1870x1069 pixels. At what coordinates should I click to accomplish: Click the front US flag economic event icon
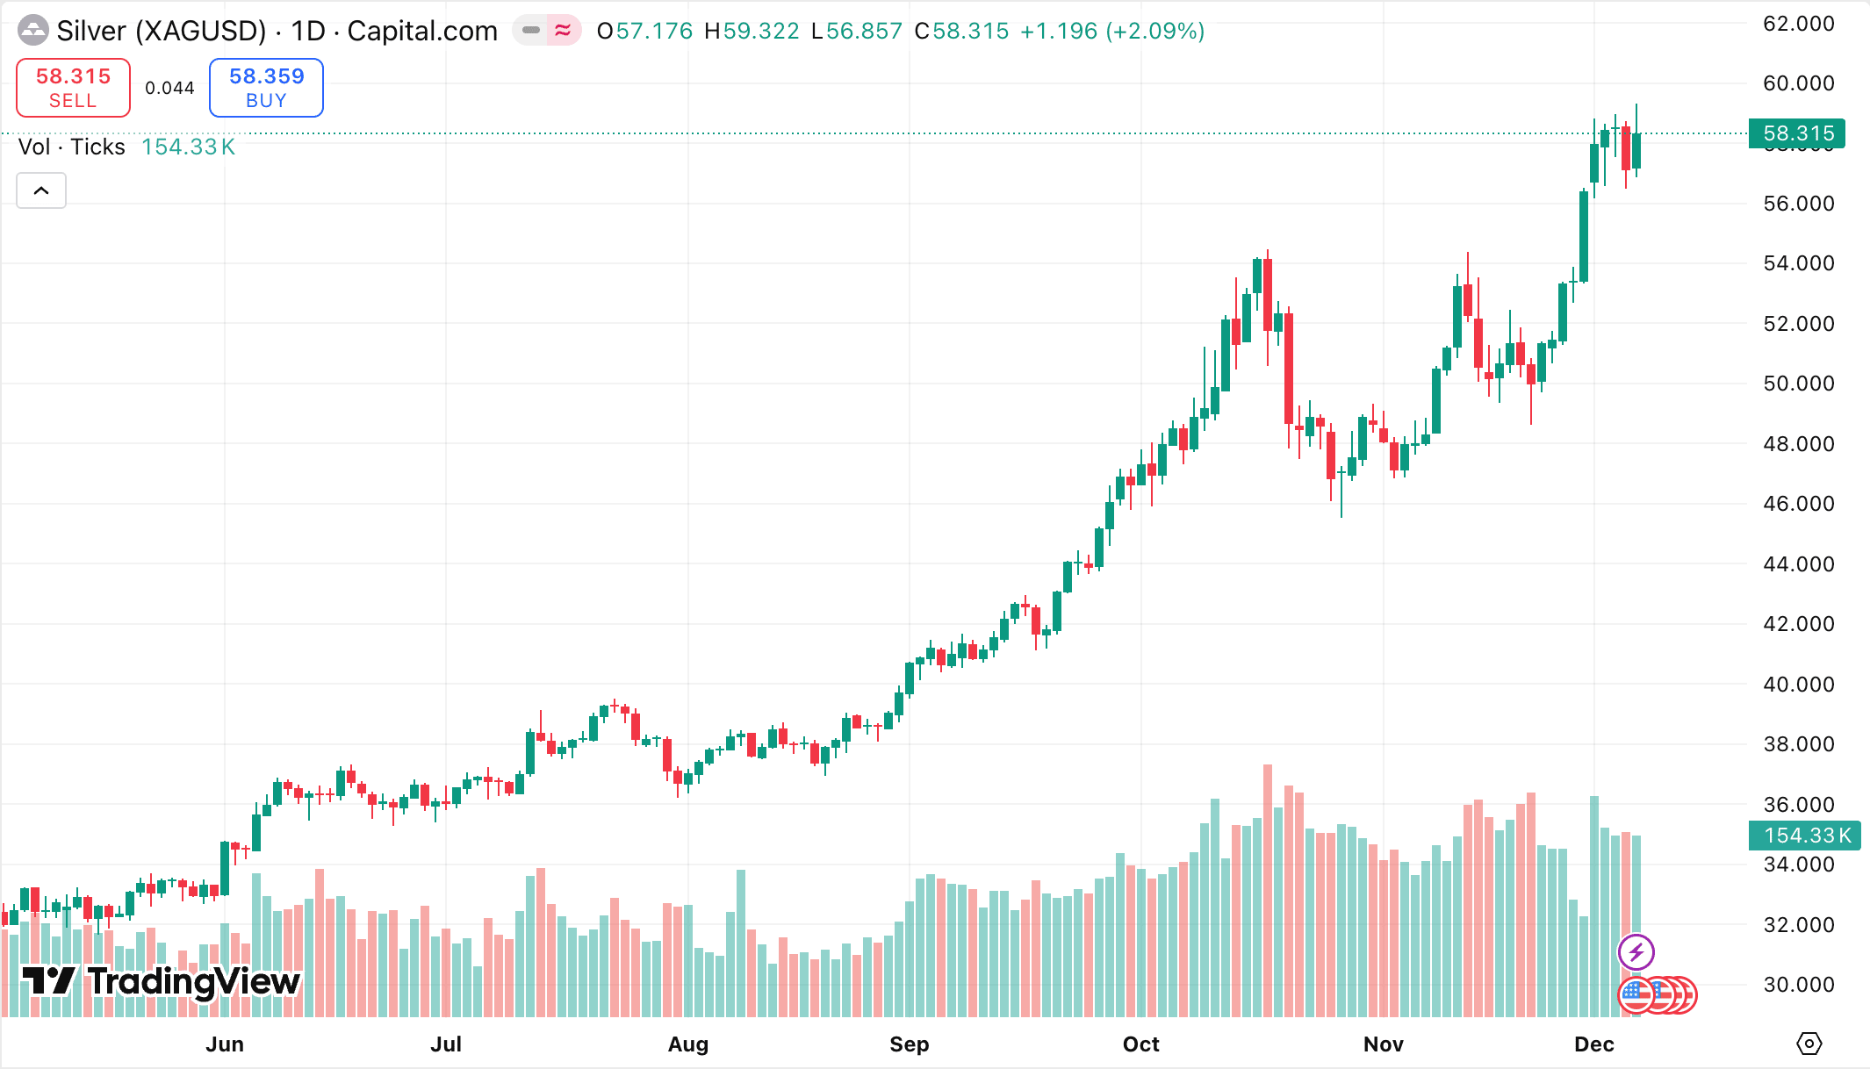(1636, 995)
